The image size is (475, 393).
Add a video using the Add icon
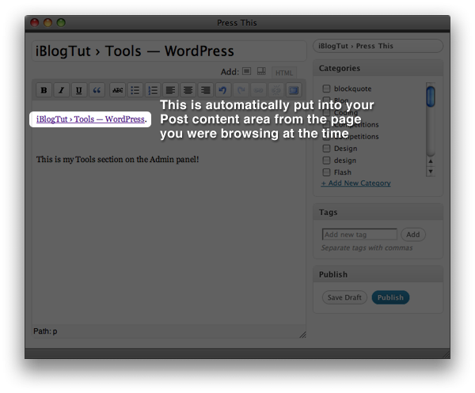click(x=261, y=71)
